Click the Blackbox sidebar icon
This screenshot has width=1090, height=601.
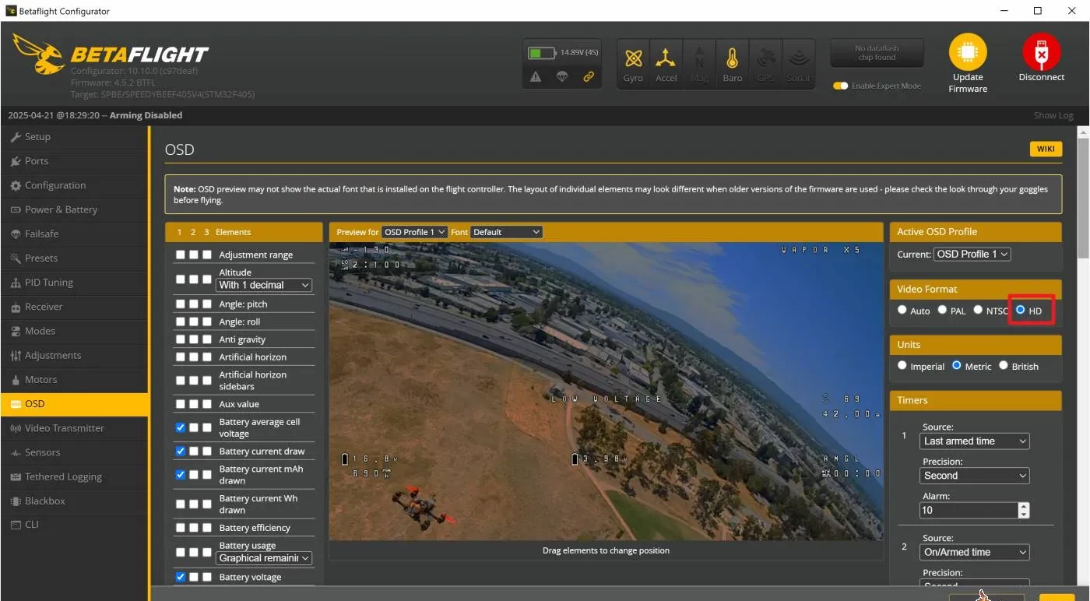(x=16, y=501)
